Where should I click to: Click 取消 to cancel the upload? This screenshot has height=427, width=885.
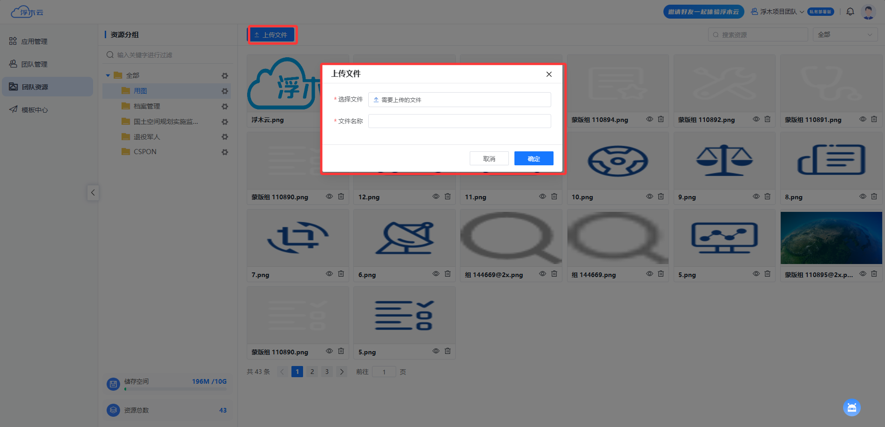click(x=489, y=159)
